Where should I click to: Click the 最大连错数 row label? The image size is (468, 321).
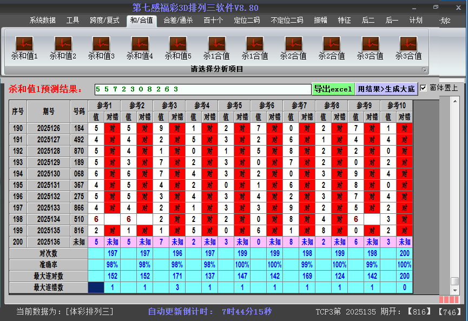(48, 287)
